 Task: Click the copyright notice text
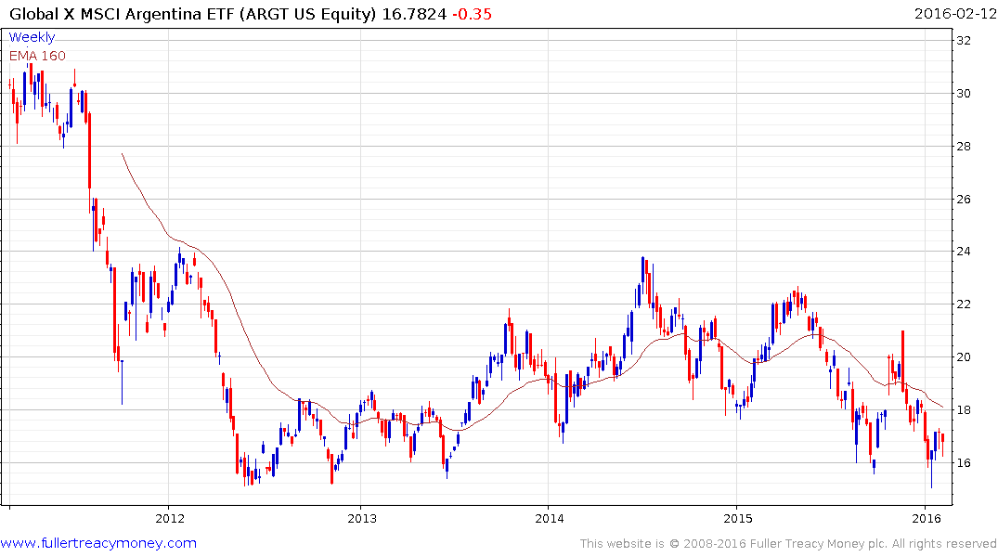pyautogui.click(x=788, y=544)
